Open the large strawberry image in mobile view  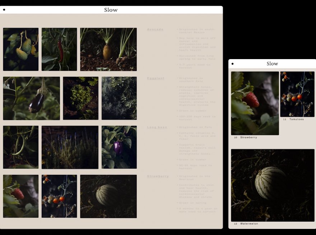(255, 103)
